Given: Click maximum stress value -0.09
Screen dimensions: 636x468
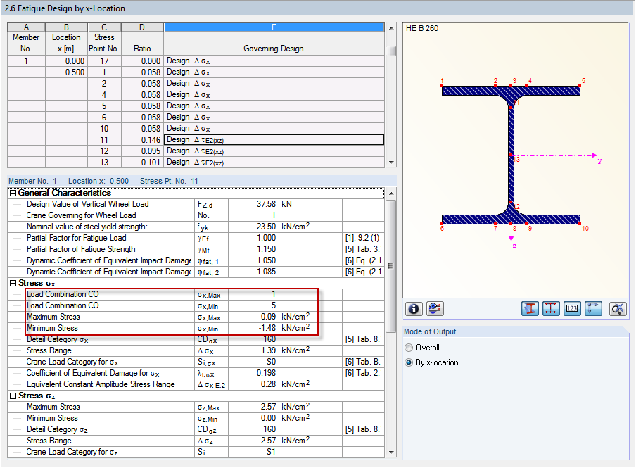Looking at the screenshot, I should 253,317.
